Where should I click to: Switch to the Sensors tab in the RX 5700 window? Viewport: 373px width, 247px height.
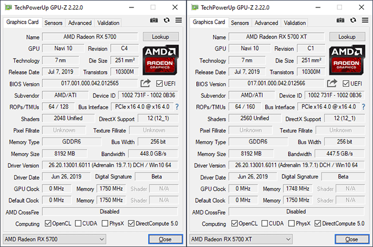[53, 23]
